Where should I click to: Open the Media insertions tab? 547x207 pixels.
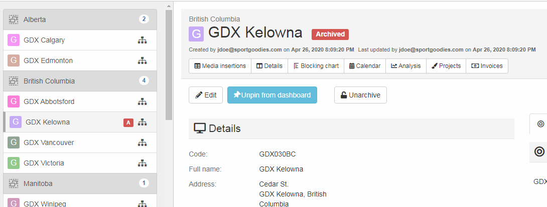tap(220, 66)
